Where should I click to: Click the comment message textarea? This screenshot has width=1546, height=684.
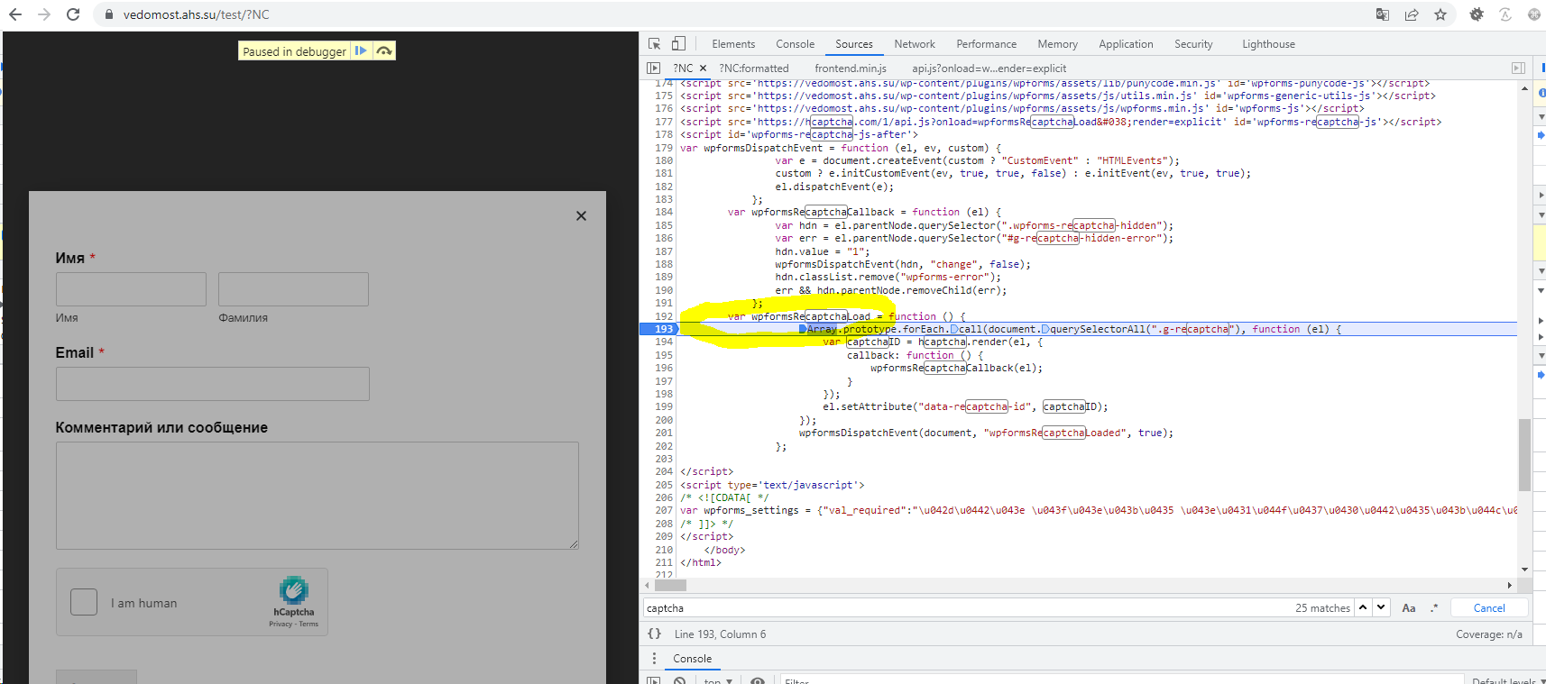317,496
